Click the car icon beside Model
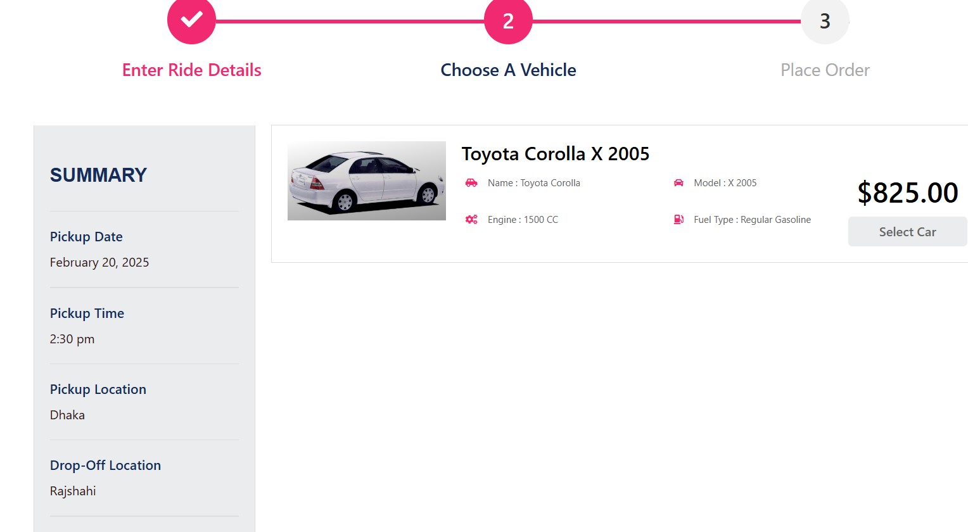Viewport: 968px width, 532px height. [x=678, y=183]
